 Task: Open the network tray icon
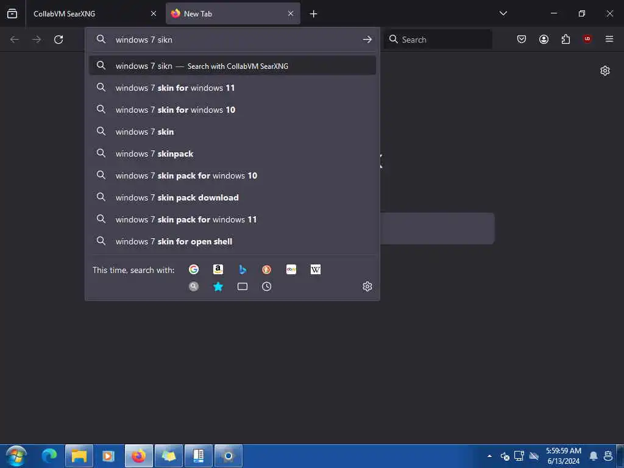[x=519, y=456]
